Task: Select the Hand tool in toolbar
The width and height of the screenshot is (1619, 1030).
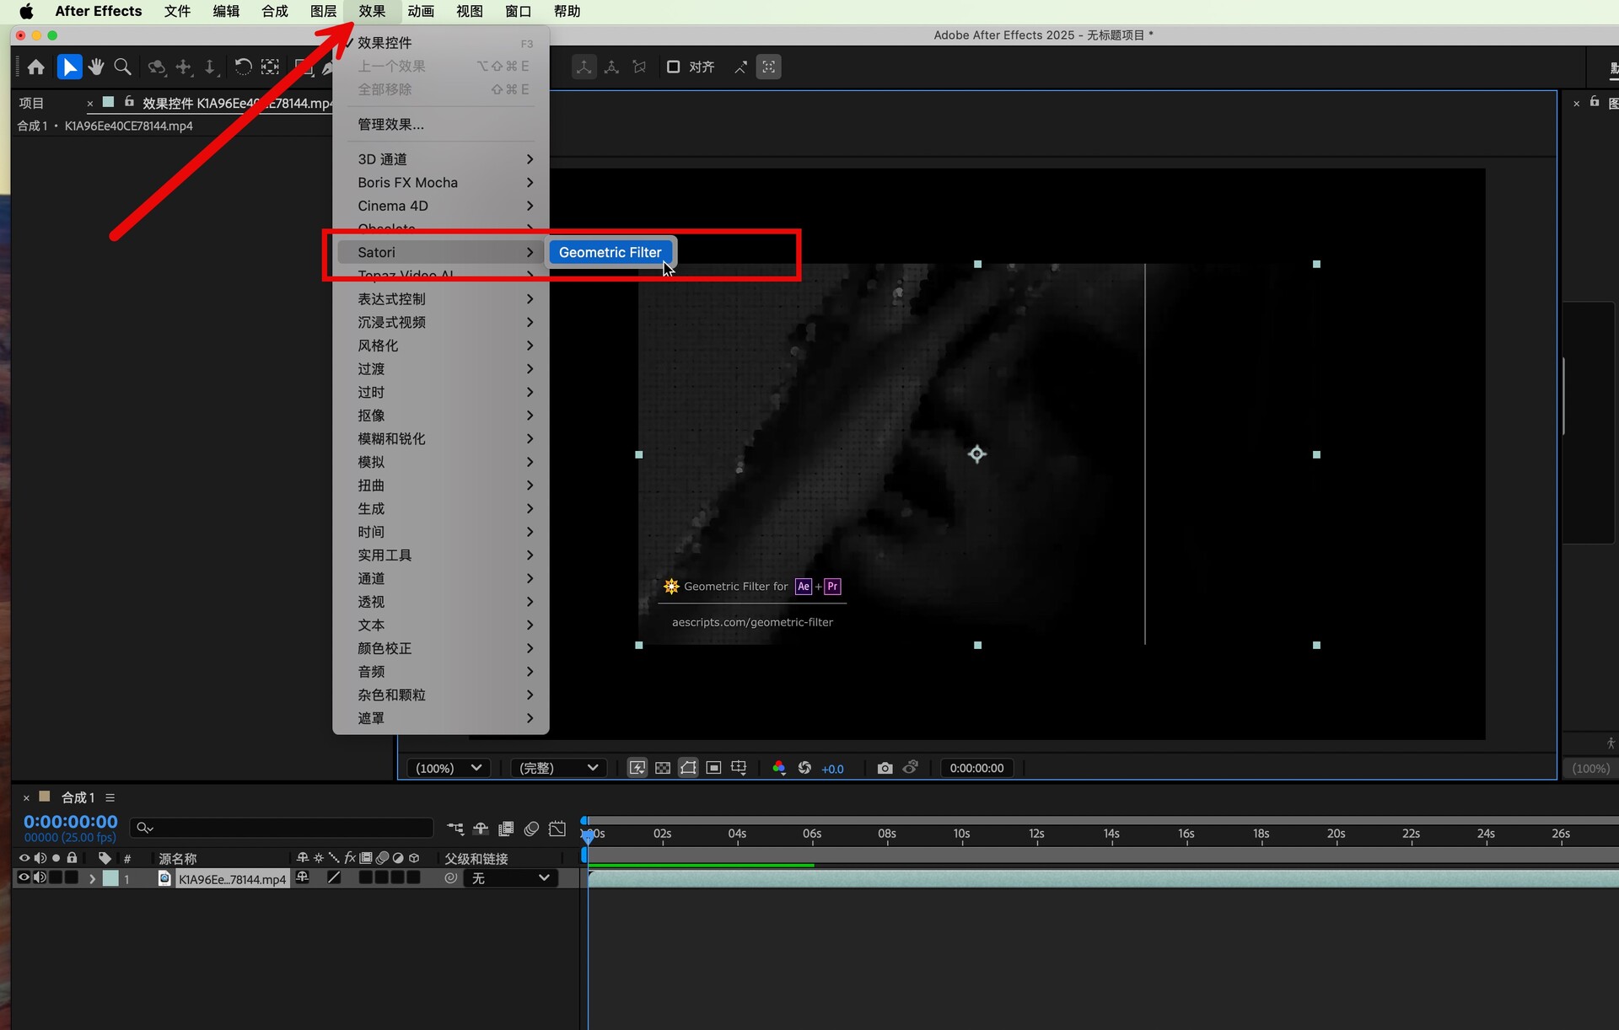Action: coord(96,67)
